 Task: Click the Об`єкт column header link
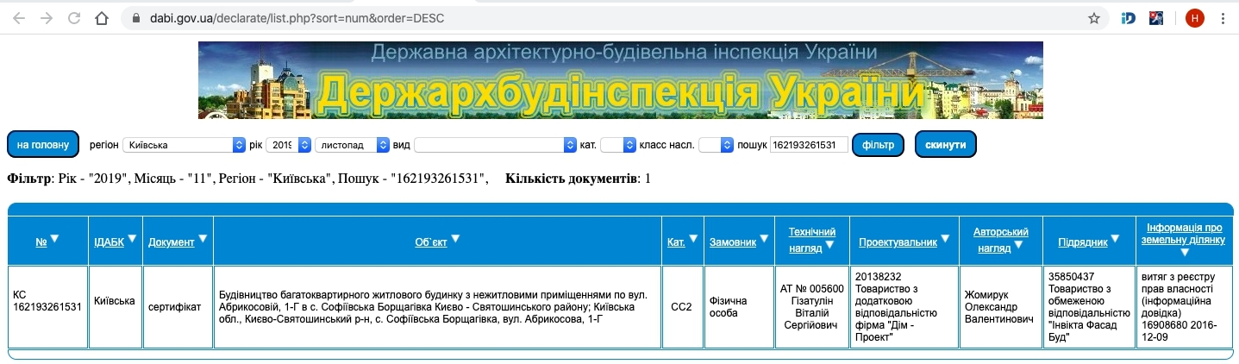431,242
